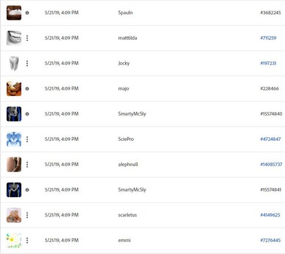Image resolution: width=285 pixels, height=254 pixels.
Task: Click the info icon in majo row
Action: [27, 89]
